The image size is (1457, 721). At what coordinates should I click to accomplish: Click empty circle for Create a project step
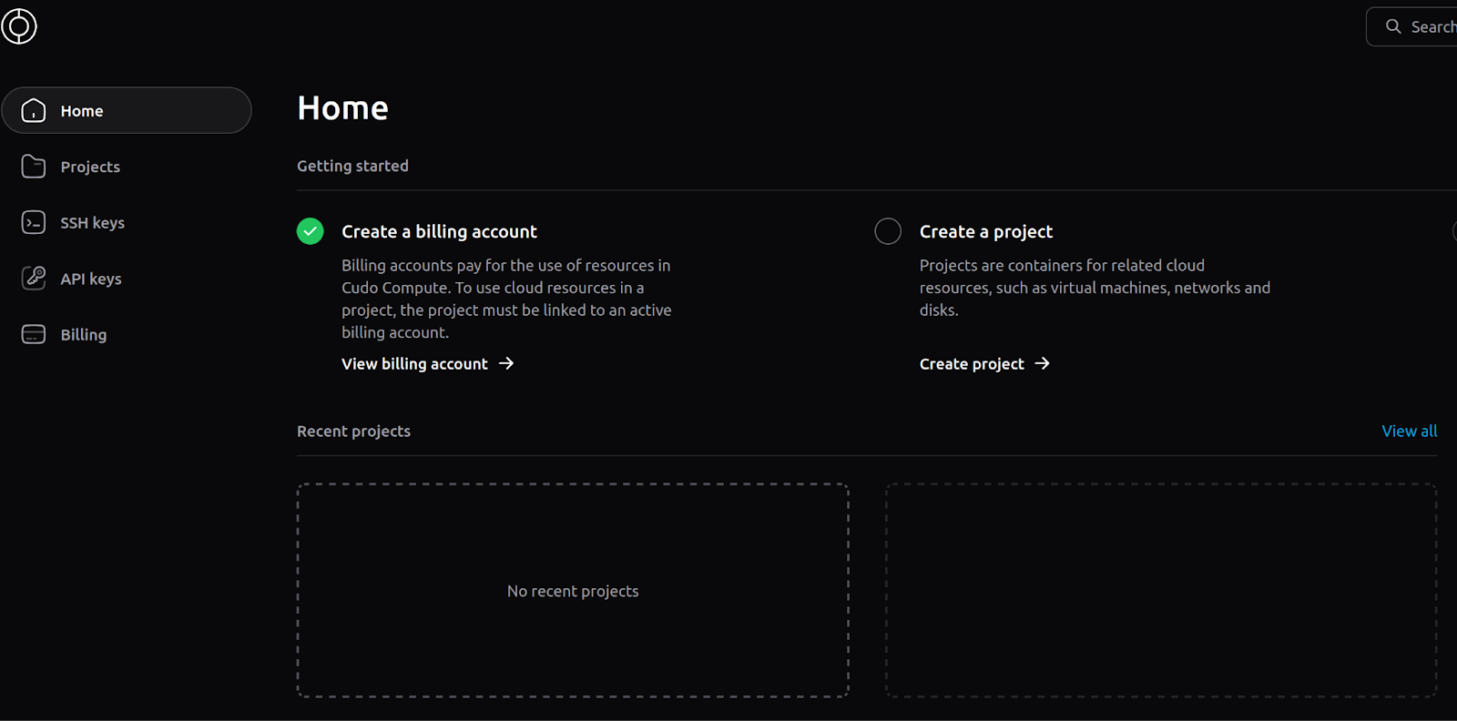(x=888, y=231)
